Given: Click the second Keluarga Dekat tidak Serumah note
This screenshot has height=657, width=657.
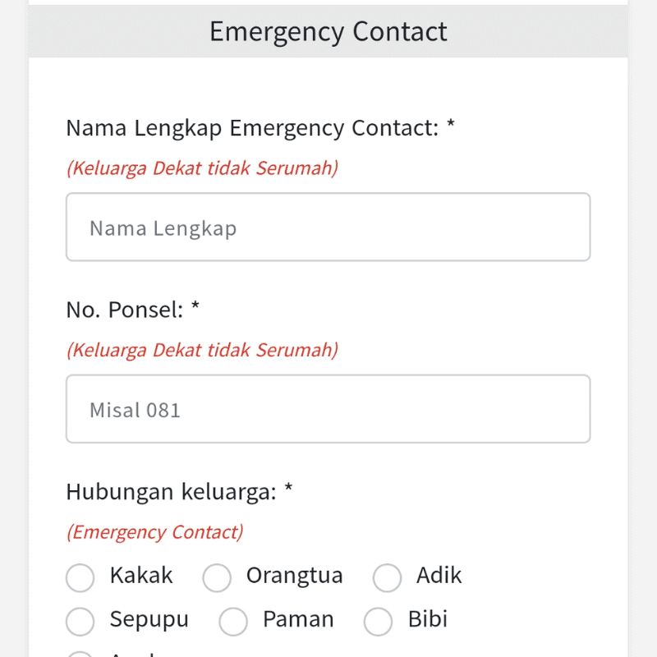Looking at the screenshot, I should (x=203, y=350).
